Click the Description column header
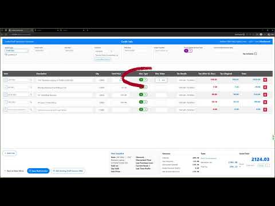275x206 pixels. click(41, 74)
